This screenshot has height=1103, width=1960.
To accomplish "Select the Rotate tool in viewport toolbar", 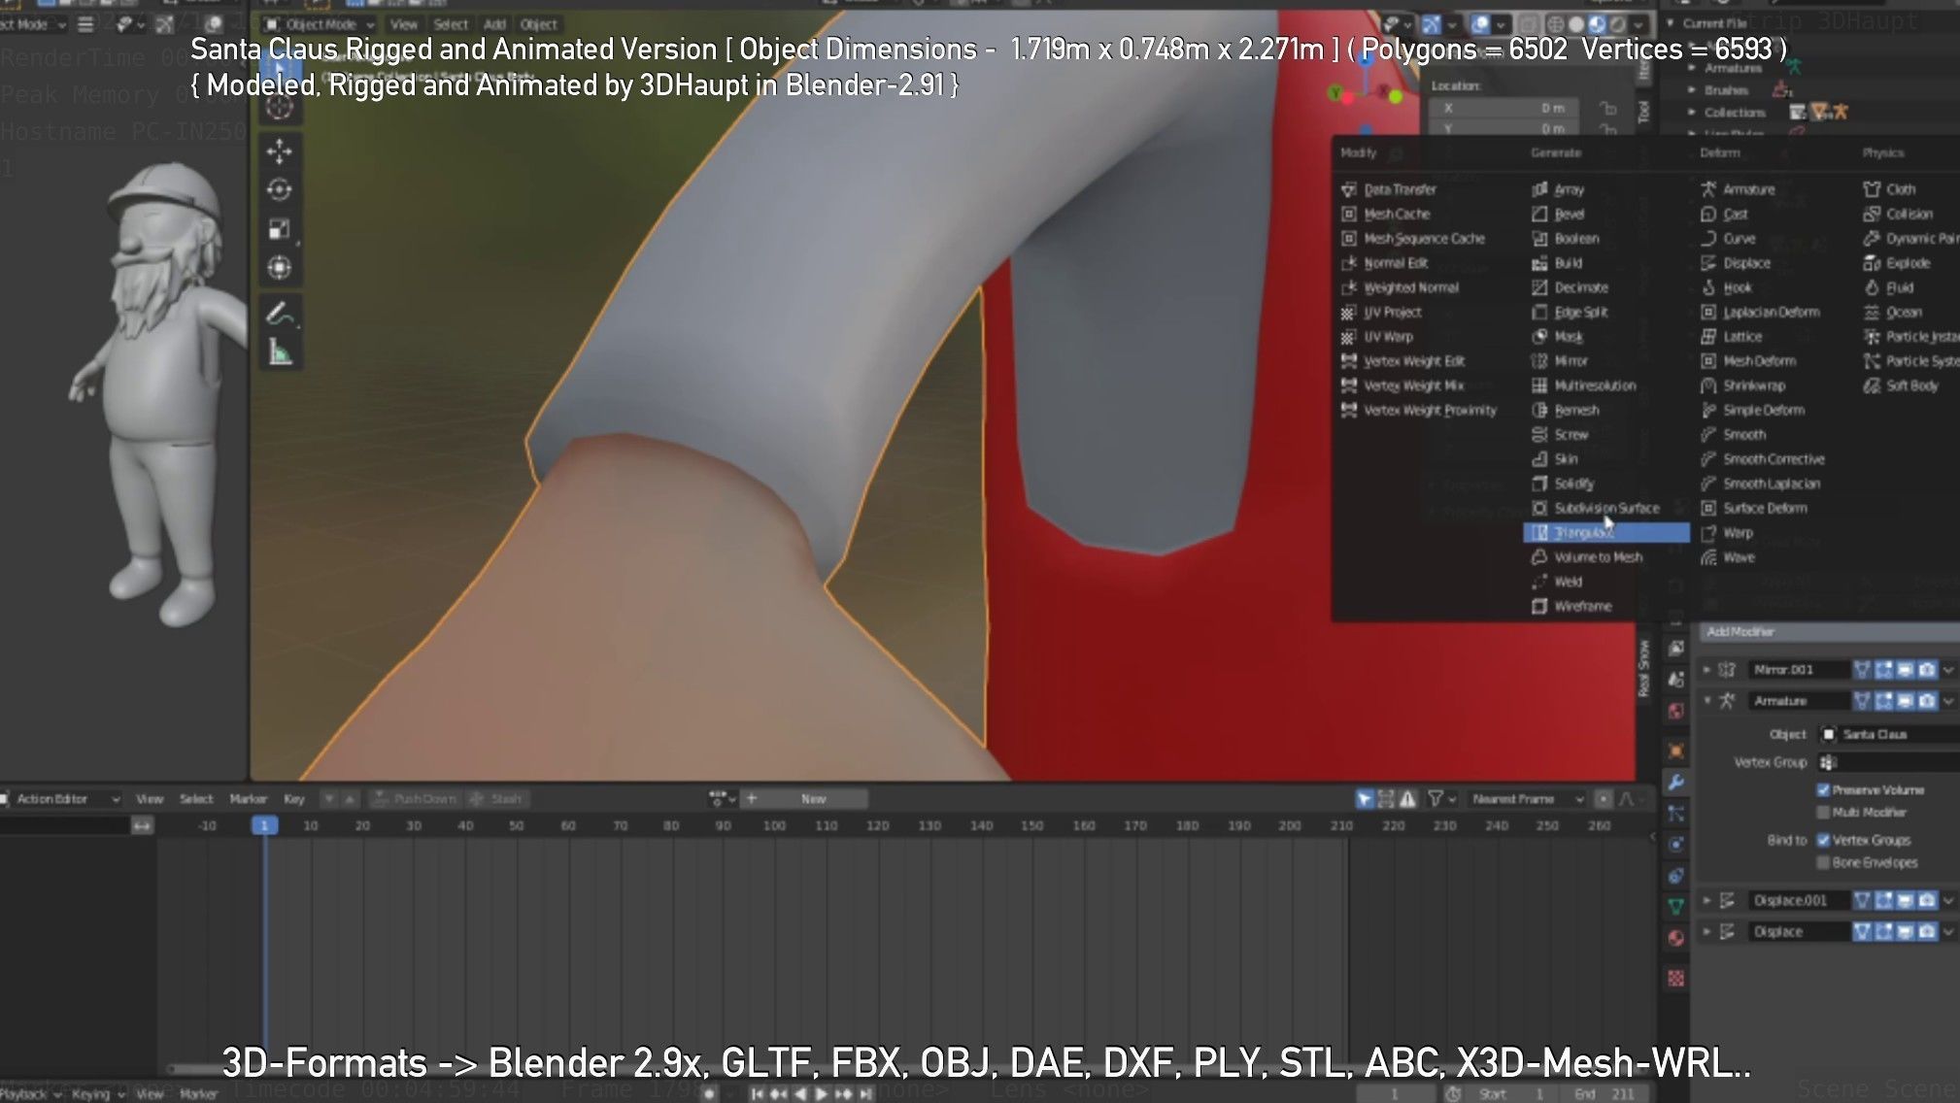I will click(x=280, y=189).
